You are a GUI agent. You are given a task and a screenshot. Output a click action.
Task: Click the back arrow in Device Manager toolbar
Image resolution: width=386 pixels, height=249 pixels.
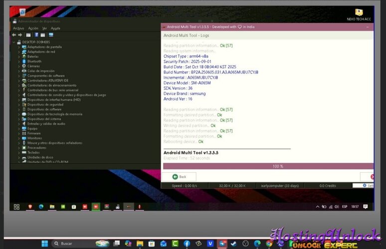(x=14, y=35)
